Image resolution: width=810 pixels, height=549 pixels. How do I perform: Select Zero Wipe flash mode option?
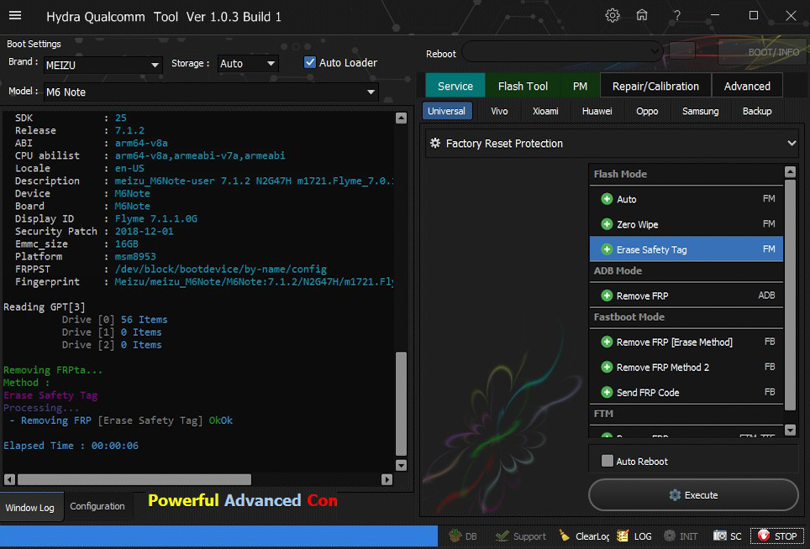coord(686,224)
